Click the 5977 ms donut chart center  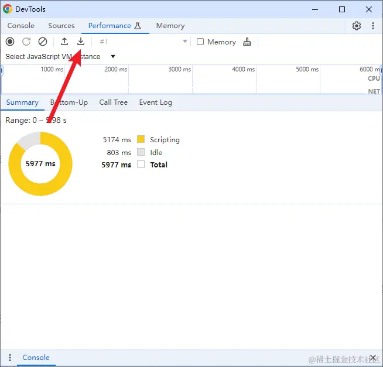point(40,164)
